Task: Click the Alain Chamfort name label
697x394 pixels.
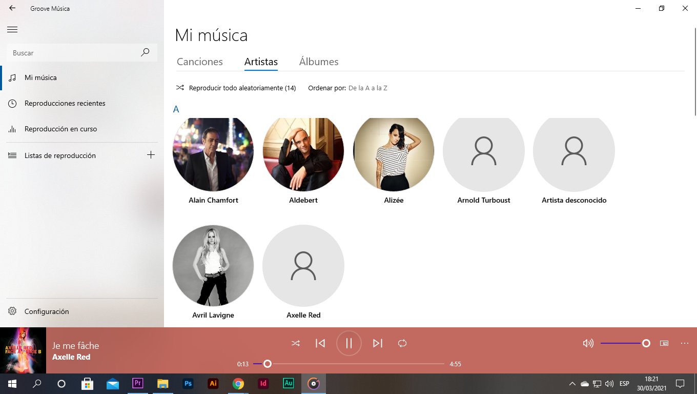Action: coord(213,200)
